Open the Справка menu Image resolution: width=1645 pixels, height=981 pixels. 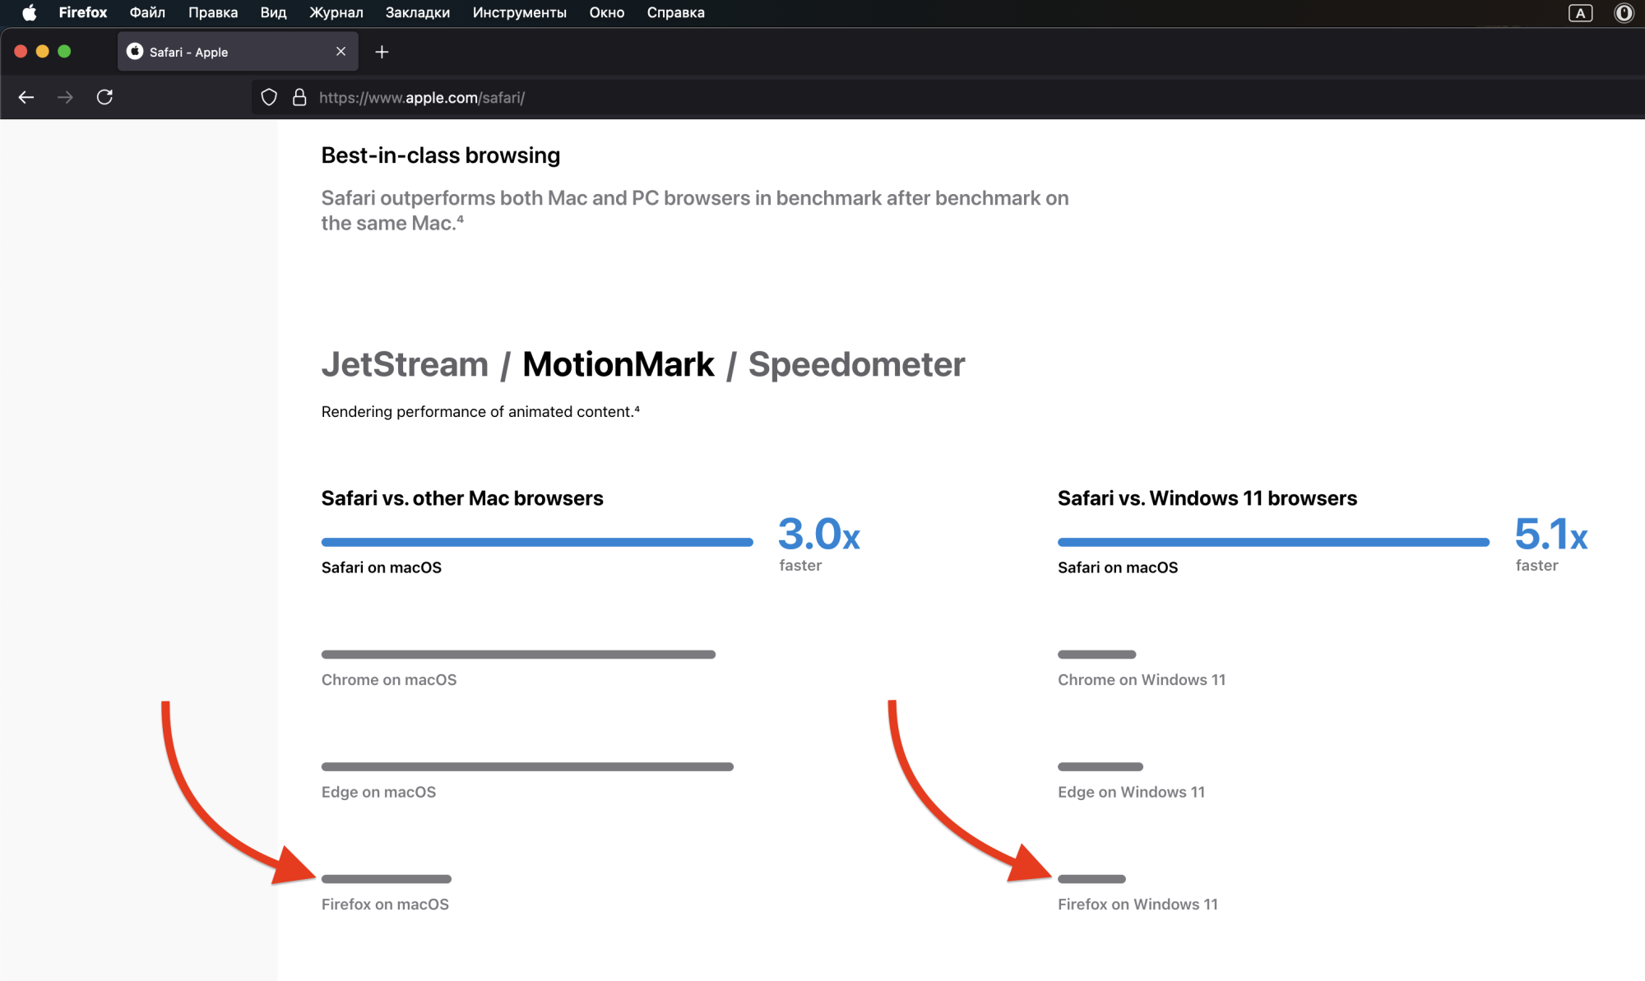click(675, 12)
